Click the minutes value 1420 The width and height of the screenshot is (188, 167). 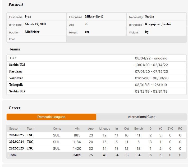click(77, 149)
